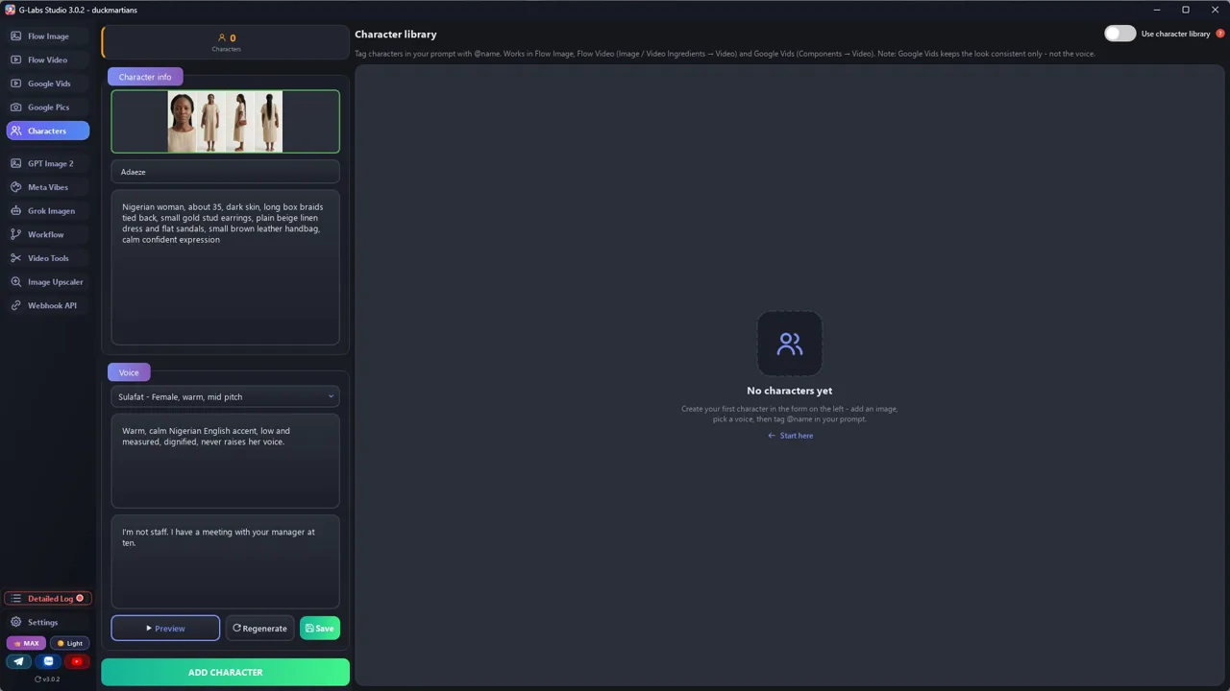This screenshot has width=1230, height=691.
Task: Open the Sulafat voice dropdown
Action: click(225, 396)
